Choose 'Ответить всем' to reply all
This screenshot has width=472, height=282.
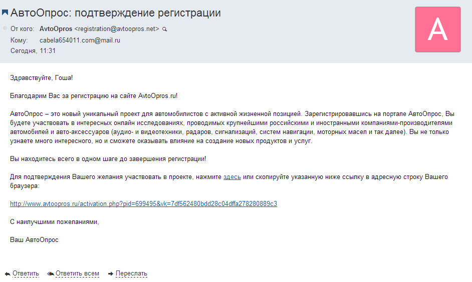[77, 273]
